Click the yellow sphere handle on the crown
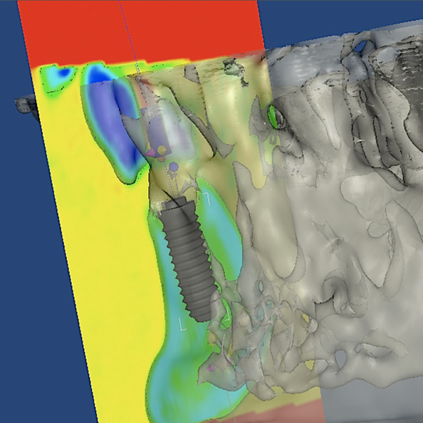Image resolution: width=423 pixels, height=423 pixels. click(162, 150)
